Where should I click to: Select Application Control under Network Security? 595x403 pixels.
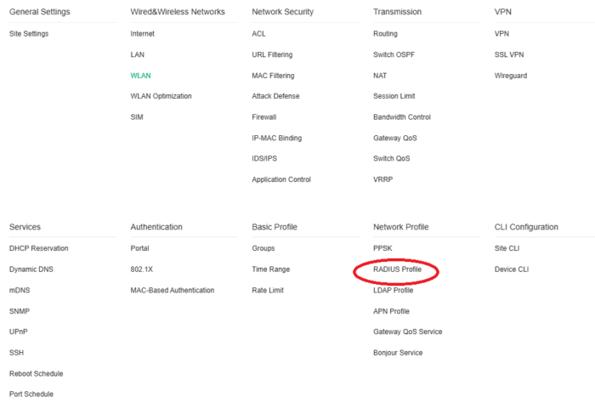coord(281,179)
